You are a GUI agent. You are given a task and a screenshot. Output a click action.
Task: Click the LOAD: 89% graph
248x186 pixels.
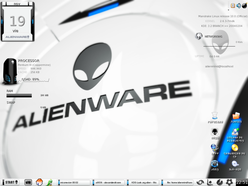(x=33, y=80)
